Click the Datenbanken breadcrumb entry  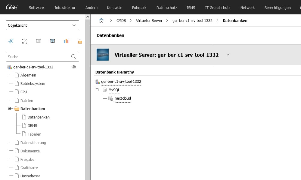[235, 20]
